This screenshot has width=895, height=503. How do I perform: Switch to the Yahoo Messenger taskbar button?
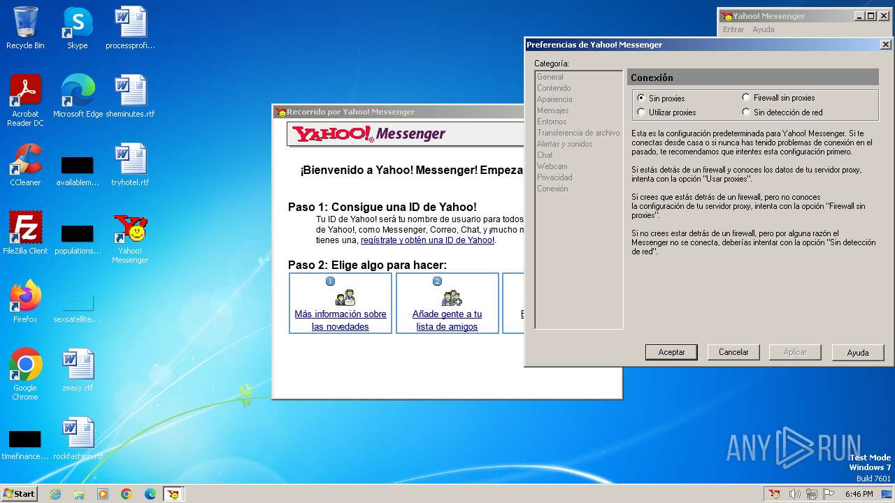[173, 494]
